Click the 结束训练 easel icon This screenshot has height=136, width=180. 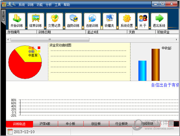(x=36, y=18)
